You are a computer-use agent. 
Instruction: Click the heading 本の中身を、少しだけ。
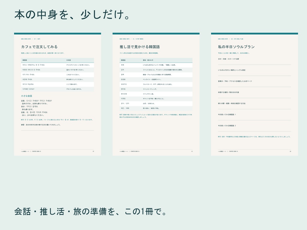(72, 15)
